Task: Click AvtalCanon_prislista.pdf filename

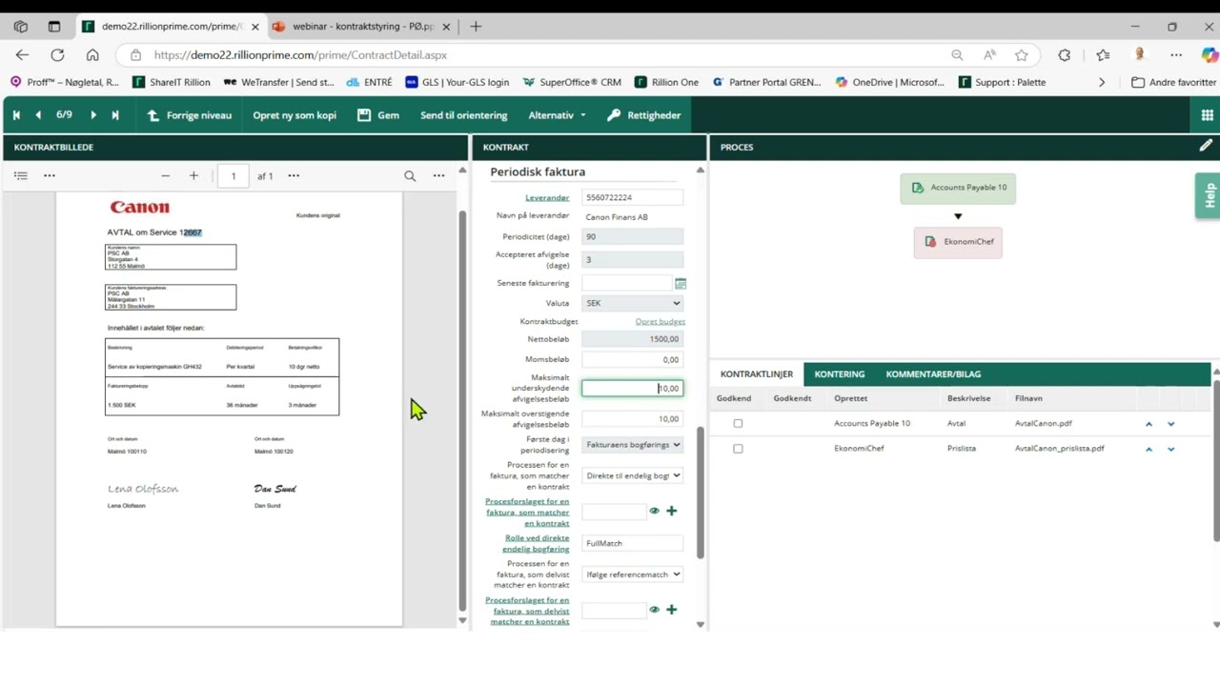Action: click(x=1060, y=449)
